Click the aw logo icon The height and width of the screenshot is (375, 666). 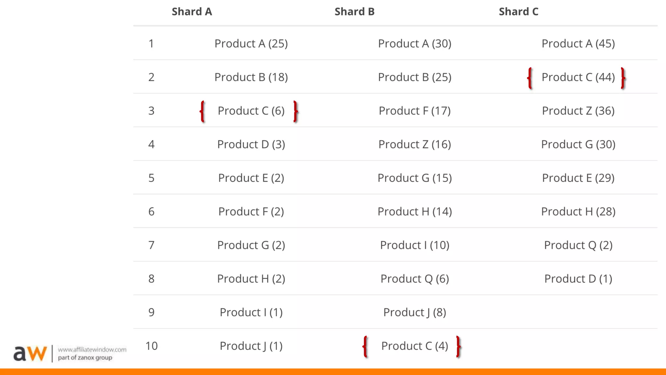point(30,353)
